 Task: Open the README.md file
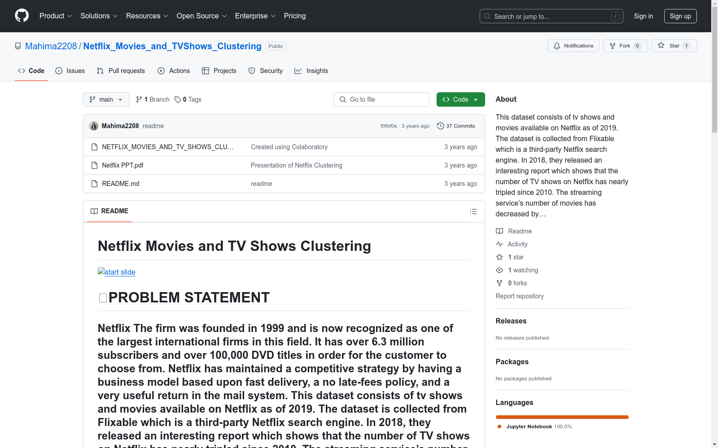tap(121, 184)
